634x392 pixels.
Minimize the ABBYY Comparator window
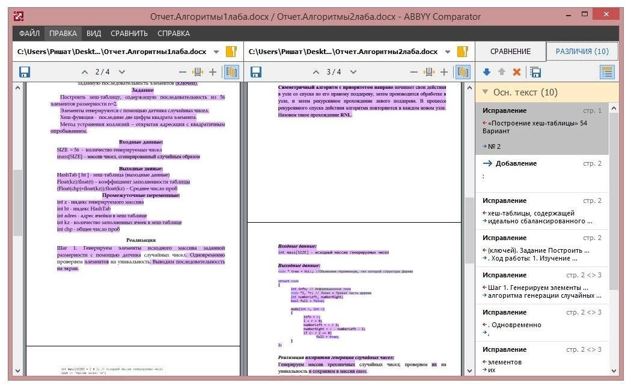point(568,15)
